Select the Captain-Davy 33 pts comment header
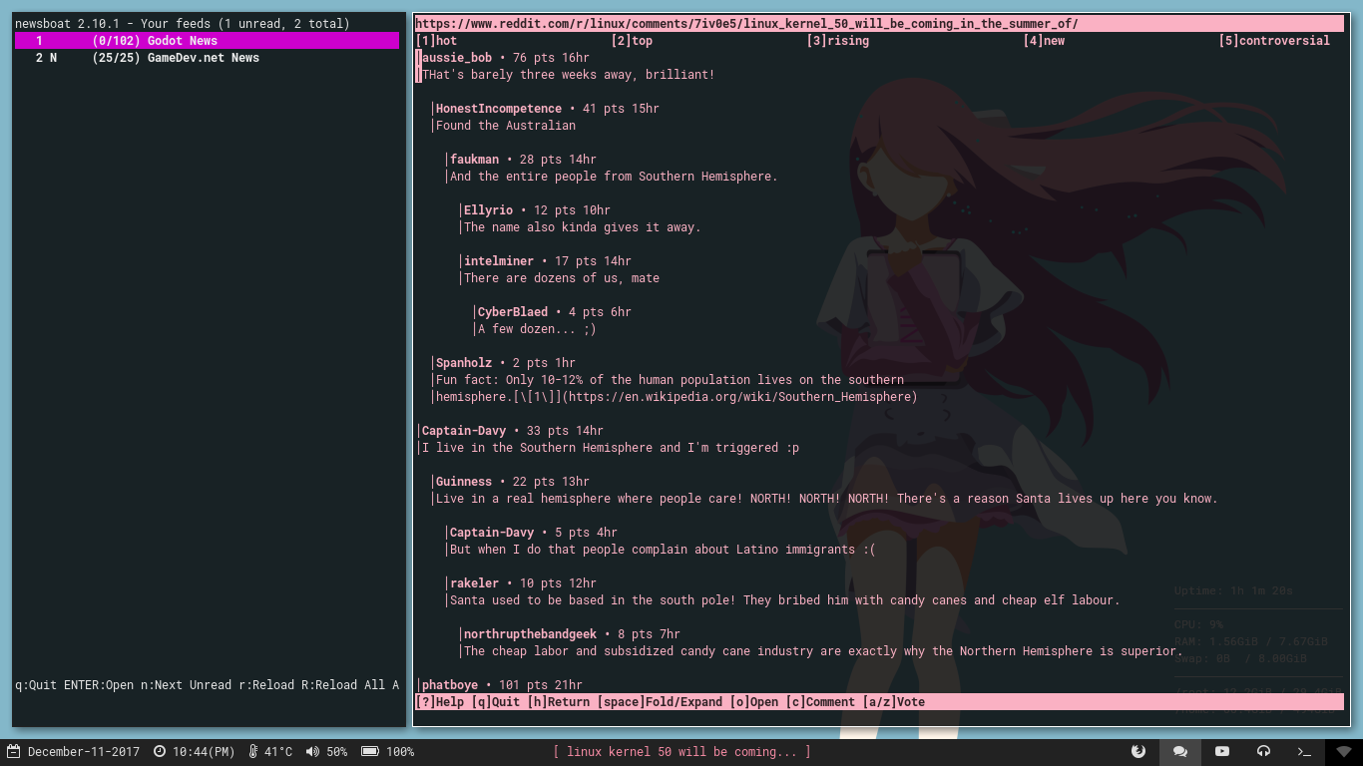1363x766 pixels. [513, 431]
